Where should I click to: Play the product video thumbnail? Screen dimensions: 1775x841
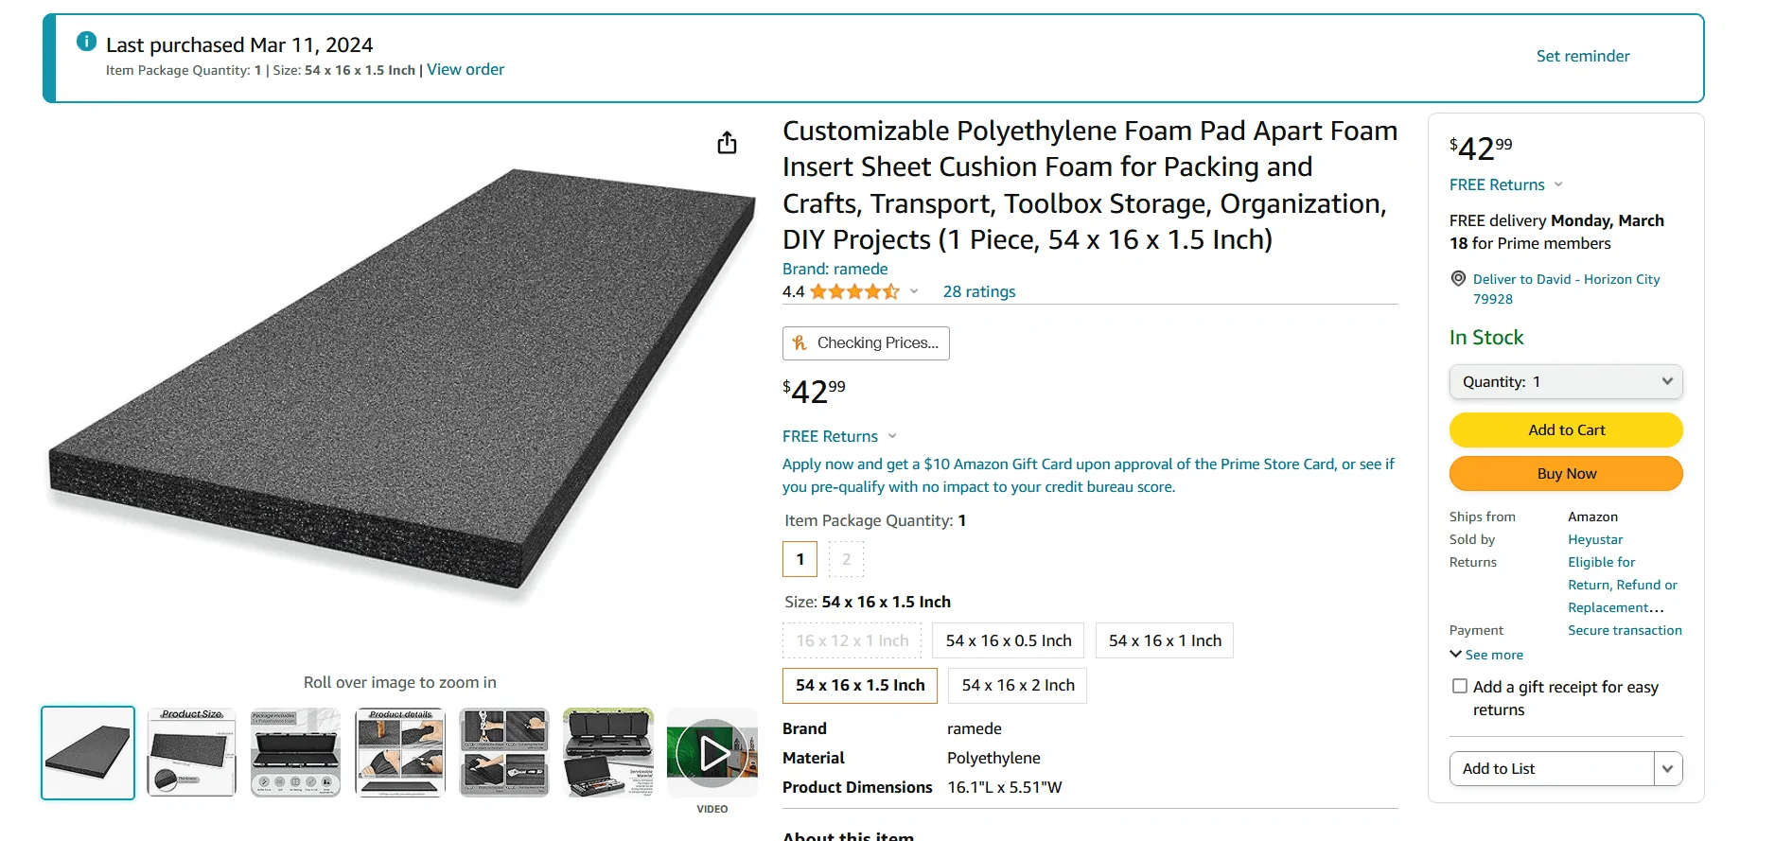pyautogui.click(x=712, y=754)
